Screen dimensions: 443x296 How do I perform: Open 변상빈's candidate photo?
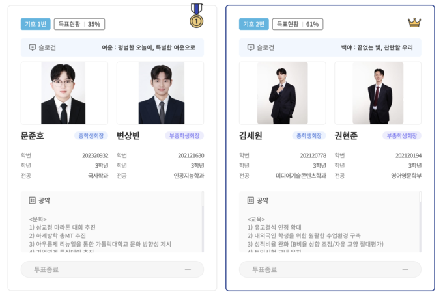[160, 93]
